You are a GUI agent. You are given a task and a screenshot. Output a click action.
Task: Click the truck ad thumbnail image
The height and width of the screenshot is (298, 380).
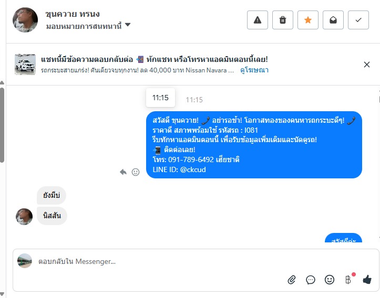click(25, 65)
